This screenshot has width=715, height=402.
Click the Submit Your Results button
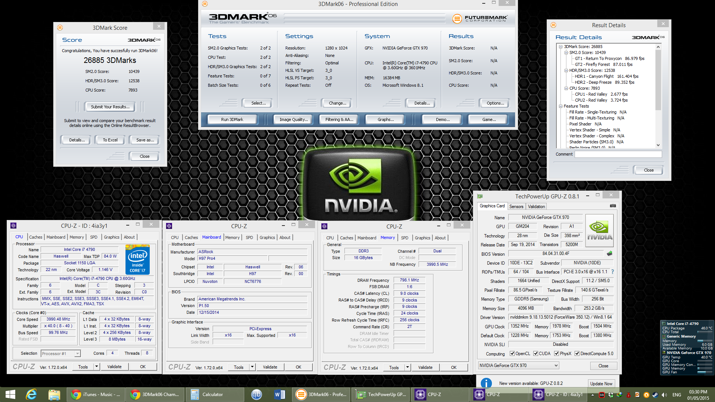pos(110,107)
